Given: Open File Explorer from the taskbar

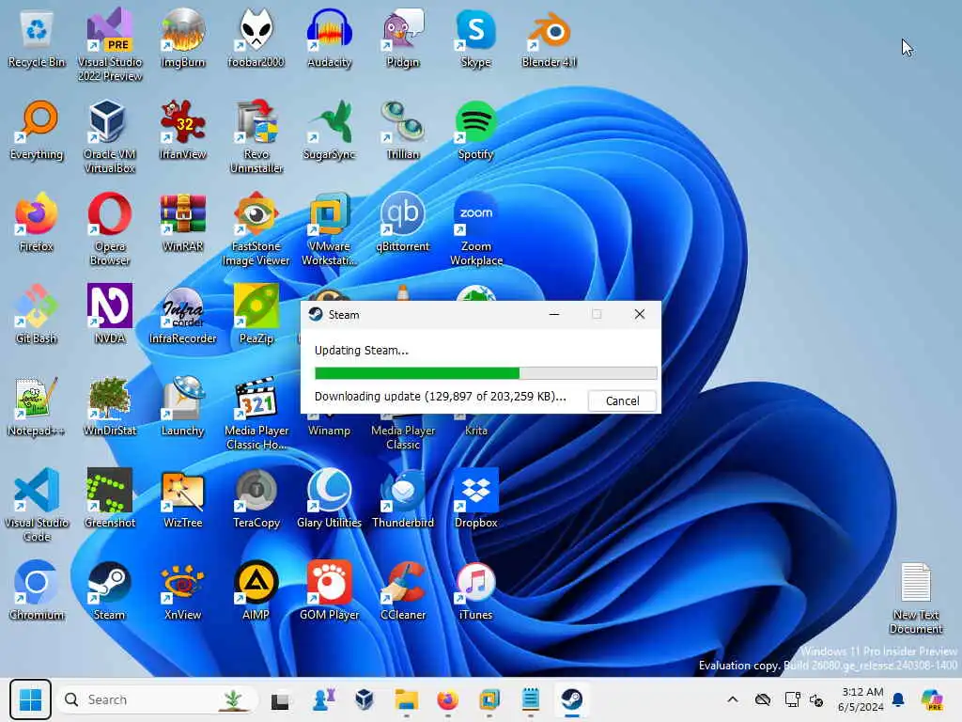Looking at the screenshot, I should [406, 699].
